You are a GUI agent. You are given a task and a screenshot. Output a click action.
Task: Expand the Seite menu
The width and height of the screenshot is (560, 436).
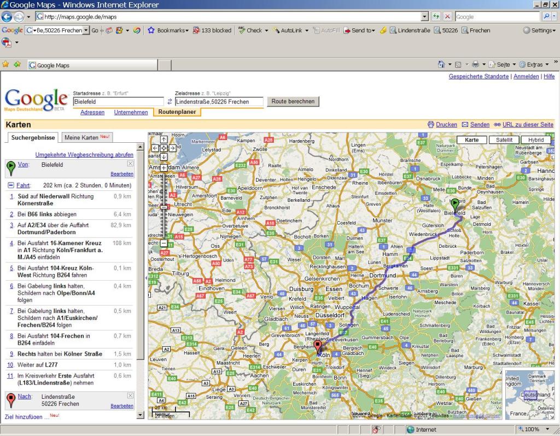point(503,65)
